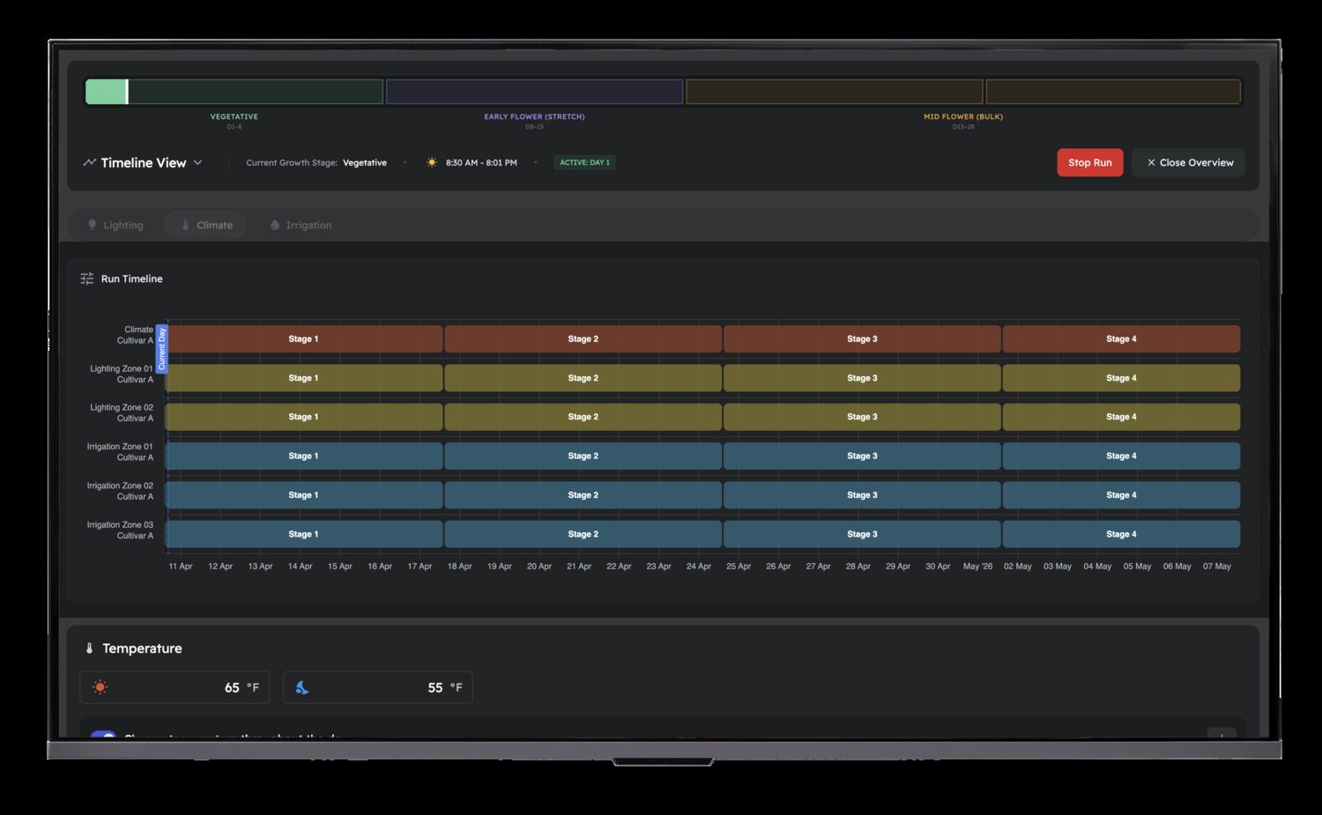Screen dimensions: 1322x815
Task: Select Stage 4 bar in Irrigation Zone 02 row
Action: pyautogui.click(x=1121, y=495)
